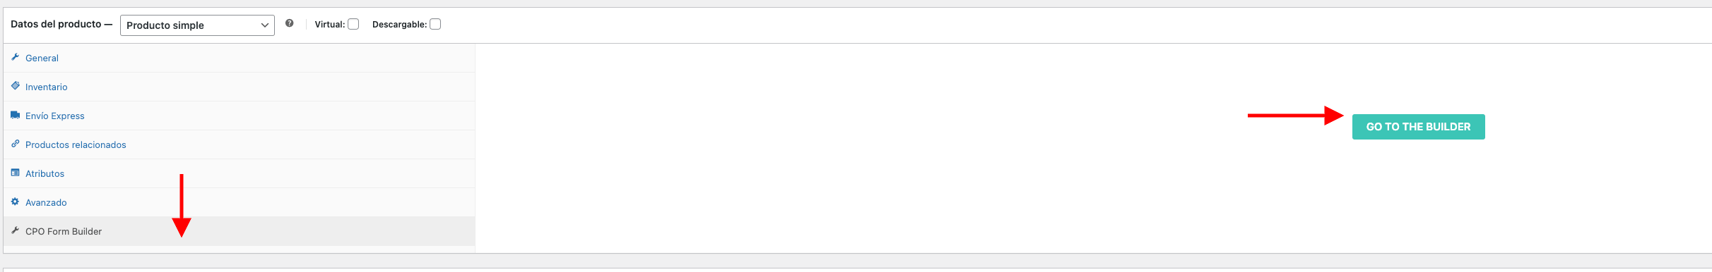Click the Avanzado gear icon

coord(15,202)
